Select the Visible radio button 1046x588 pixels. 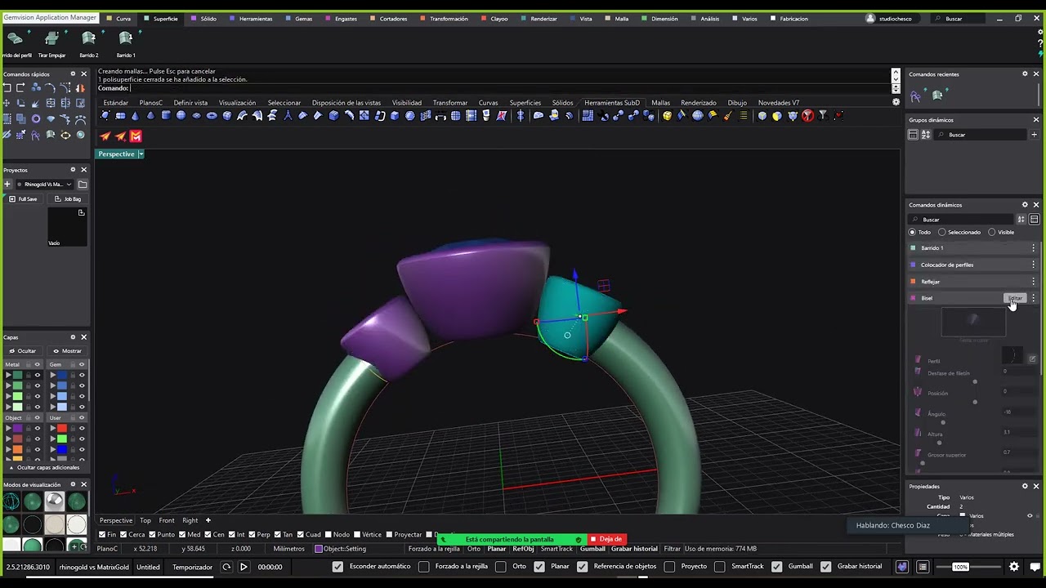click(992, 232)
